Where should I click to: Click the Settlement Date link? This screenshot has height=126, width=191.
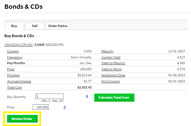113,75
